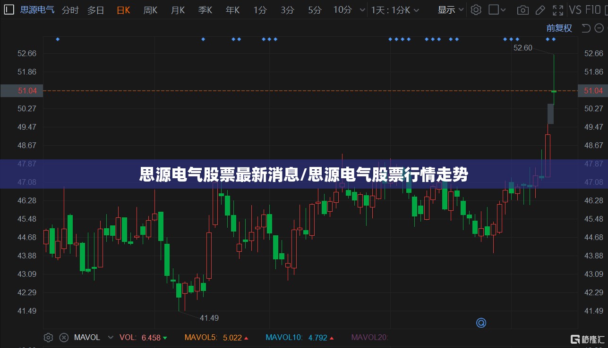Click the MAVOL10 value 4.792
Screen dimensions: 608x348
click(317, 338)
